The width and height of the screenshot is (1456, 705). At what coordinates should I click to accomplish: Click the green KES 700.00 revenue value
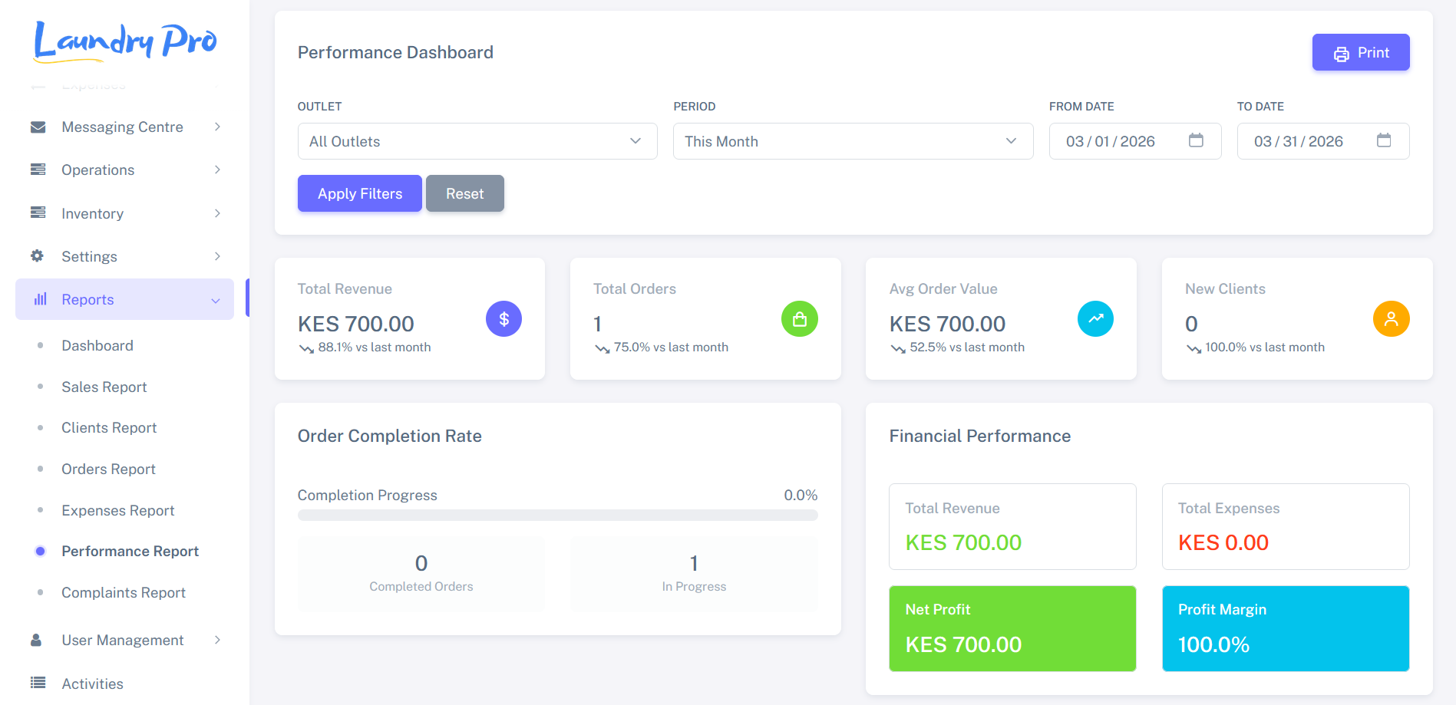click(x=963, y=542)
